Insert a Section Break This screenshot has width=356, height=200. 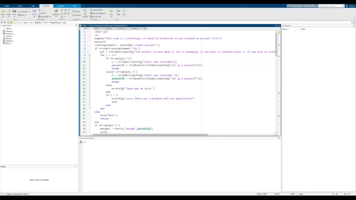click(x=97, y=10)
